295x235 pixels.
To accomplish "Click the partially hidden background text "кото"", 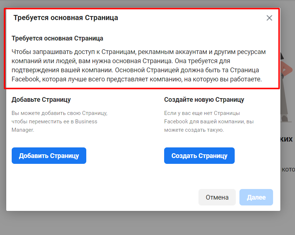I will pyautogui.click(x=288, y=169).
